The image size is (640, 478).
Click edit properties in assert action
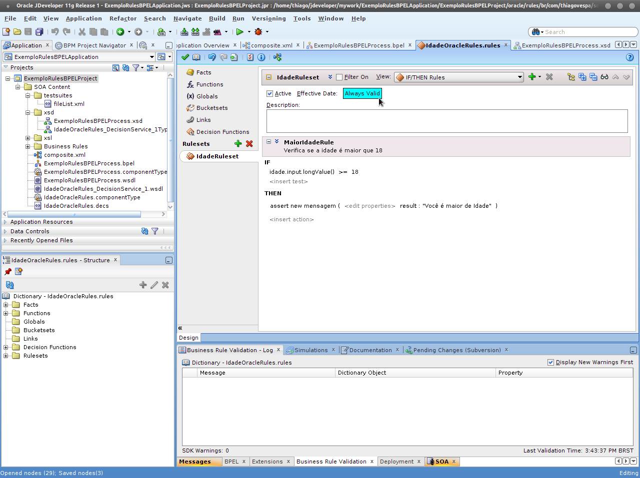click(x=370, y=206)
